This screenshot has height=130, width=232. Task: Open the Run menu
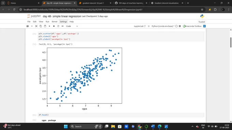pyautogui.click(x=47, y=22)
